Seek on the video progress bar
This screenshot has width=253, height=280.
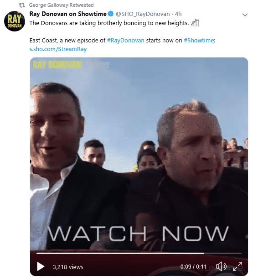pos(139,253)
